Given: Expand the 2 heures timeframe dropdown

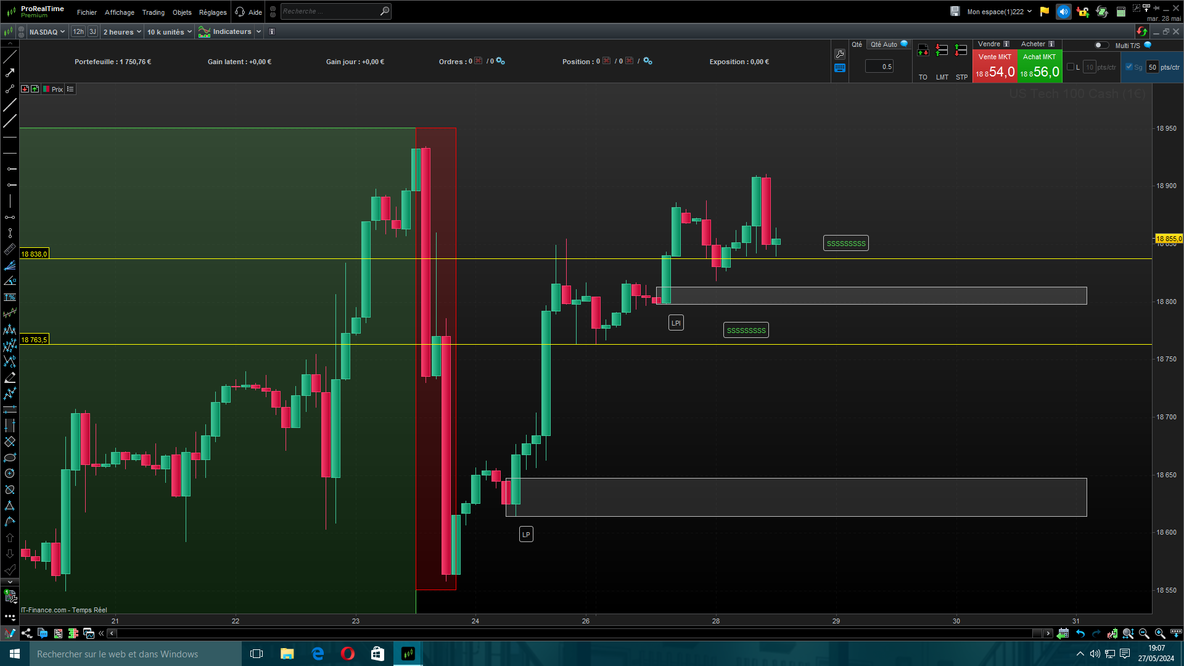Looking at the screenshot, I should pyautogui.click(x=122, y=31).
